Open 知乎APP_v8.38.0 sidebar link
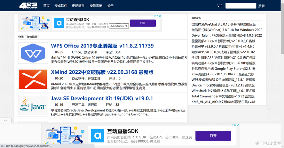The image size is (284, 148). pos(223,52)
